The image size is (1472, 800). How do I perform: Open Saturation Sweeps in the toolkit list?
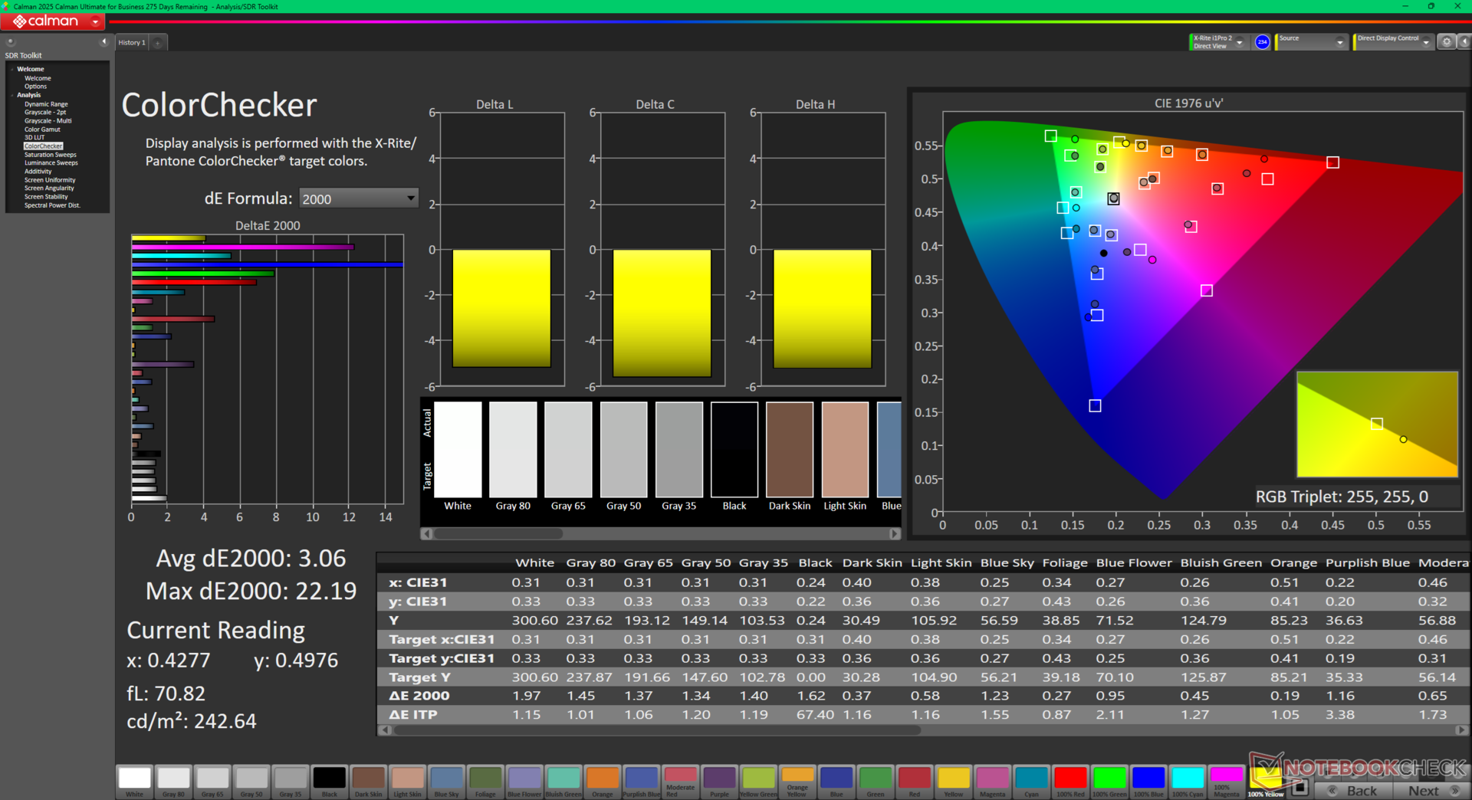pos(50,155)
